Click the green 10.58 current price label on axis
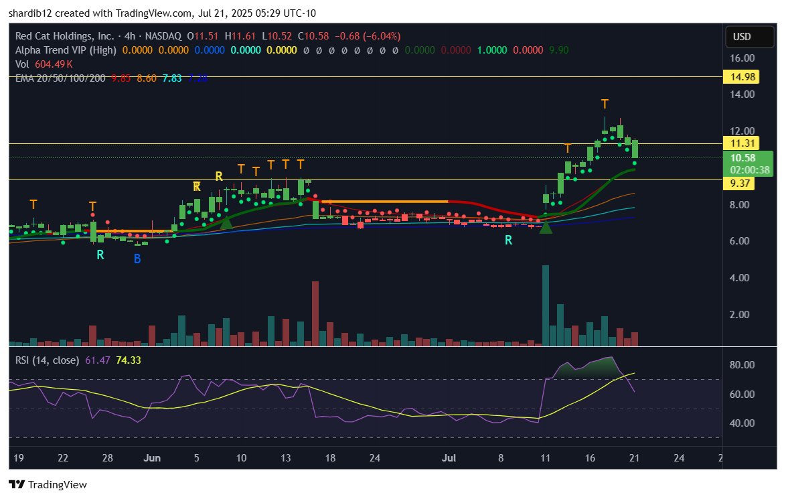786x499 pixels. tap(742, 158)
